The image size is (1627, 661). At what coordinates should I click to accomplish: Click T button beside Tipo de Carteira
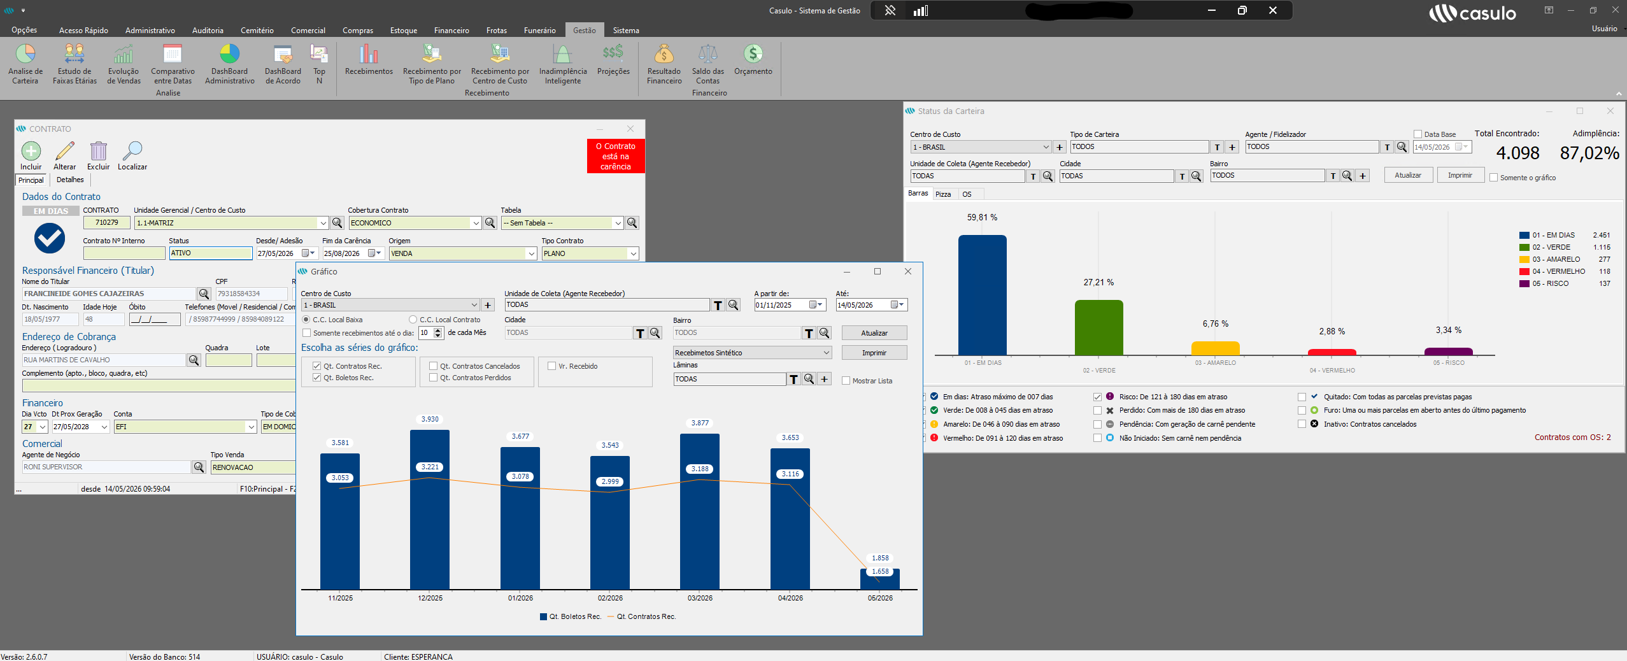(x=1217, y=147)
